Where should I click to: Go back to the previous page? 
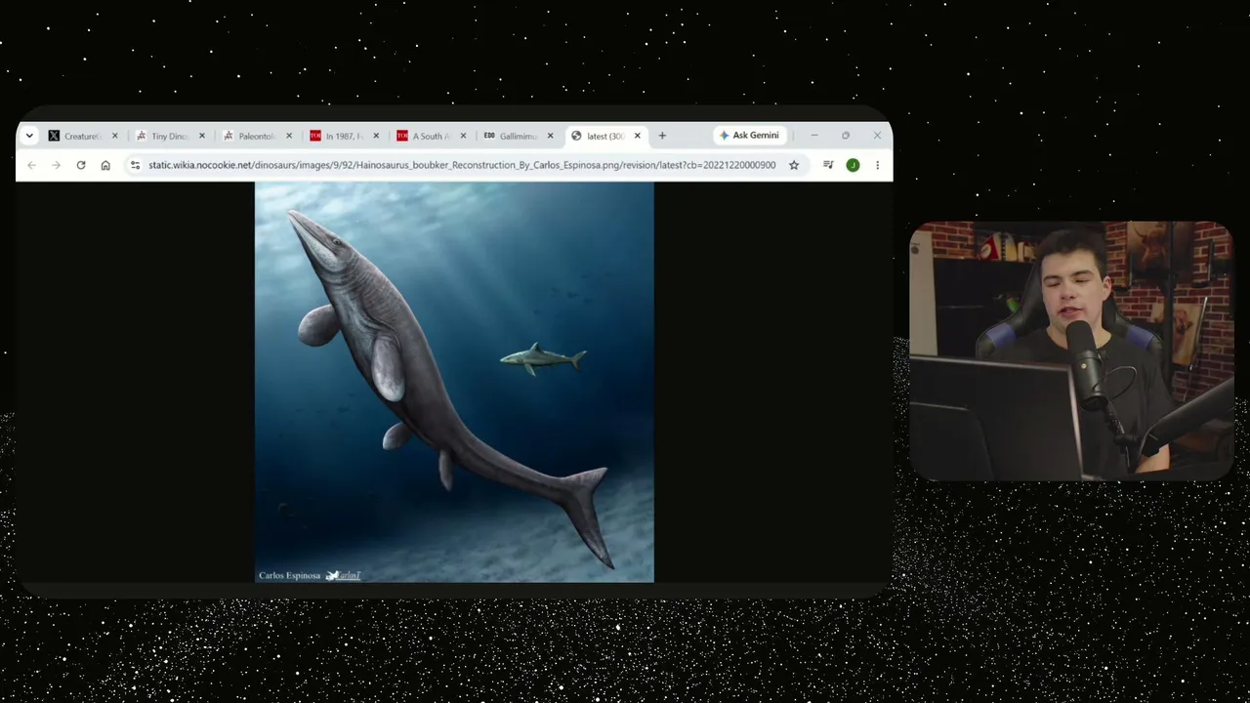tap(31, 165)
